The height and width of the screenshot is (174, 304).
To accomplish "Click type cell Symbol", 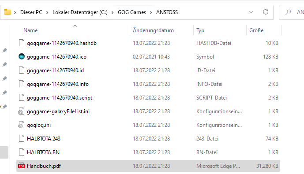I will 205,57.
